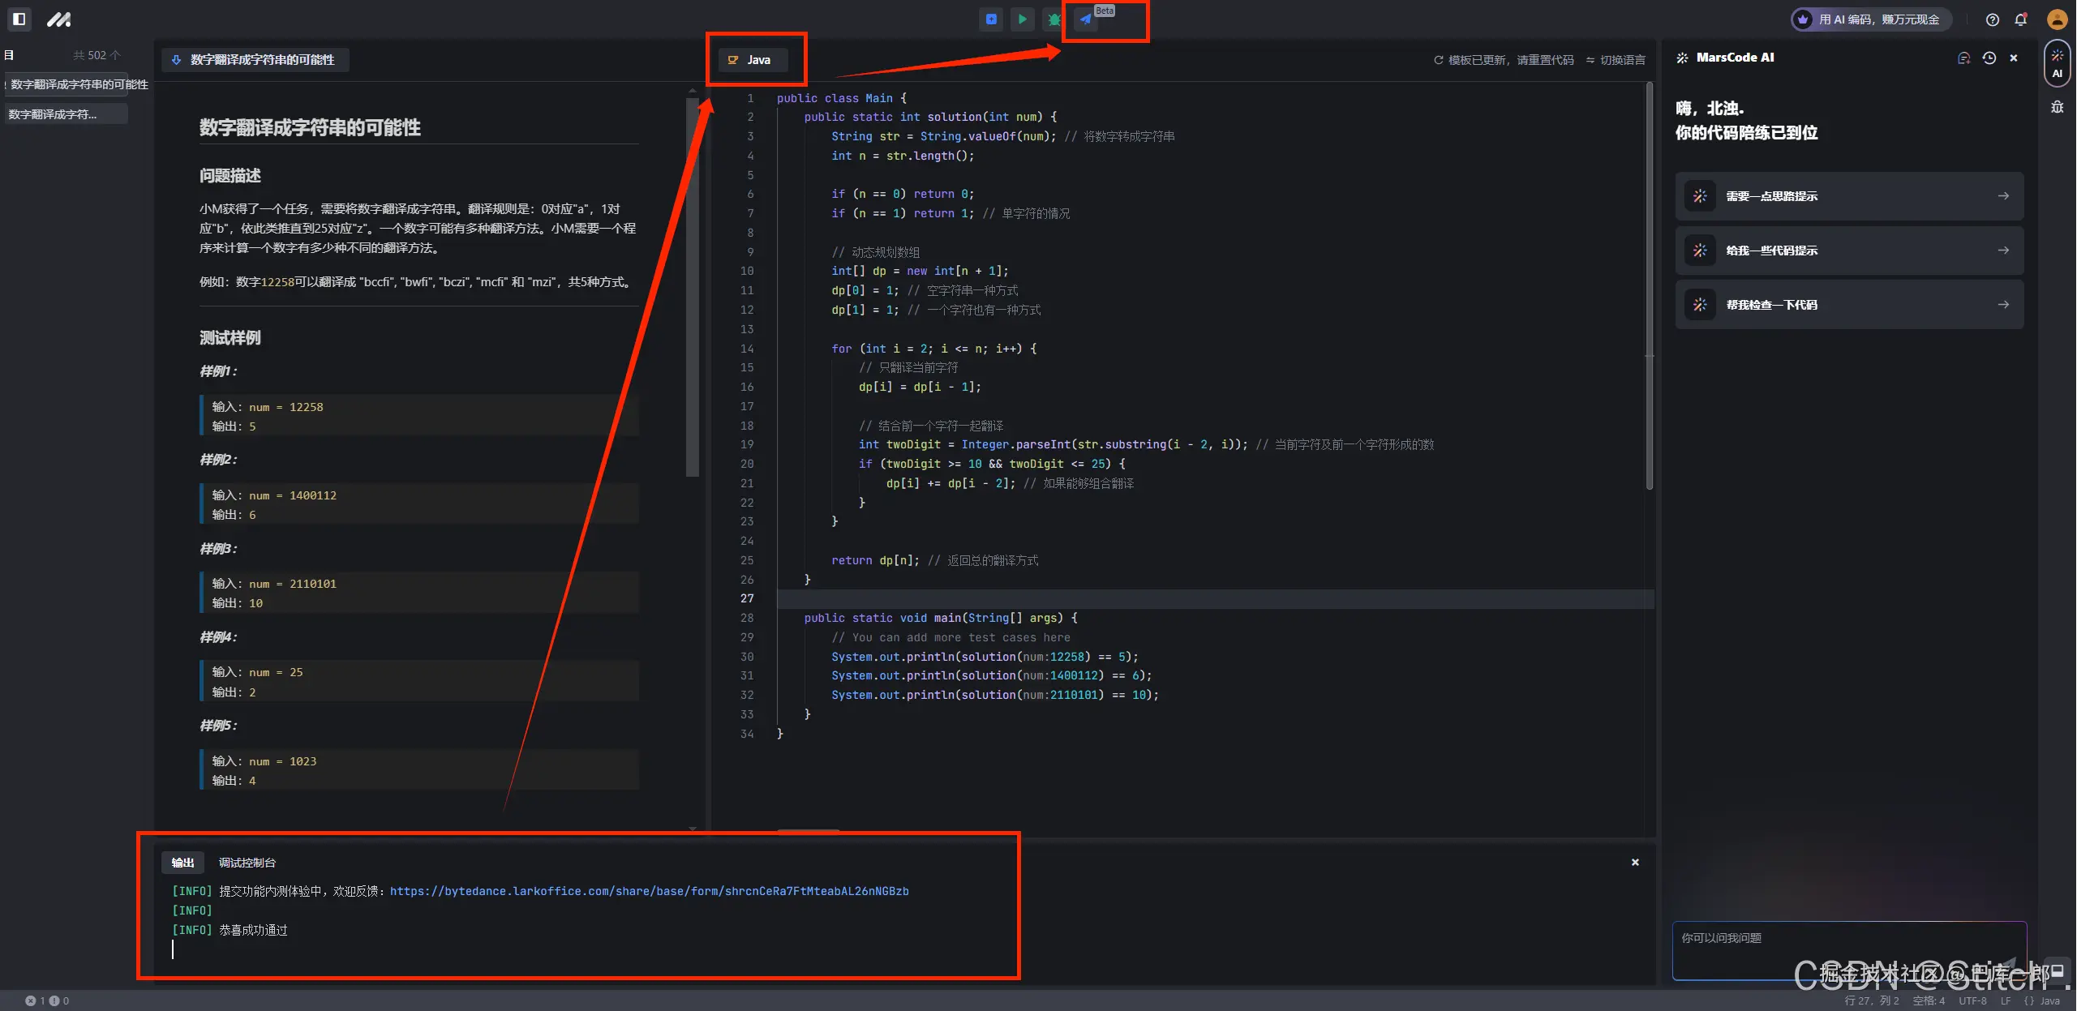
Task: Click 切换语言 to switch language
Action: (x=1616, y=60)
